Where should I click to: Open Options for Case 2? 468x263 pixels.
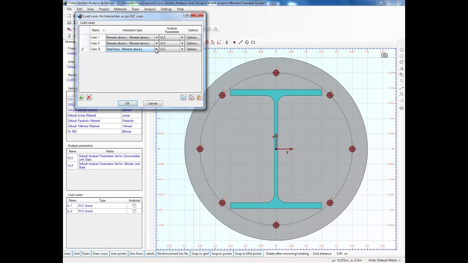(x=193, y=43)
